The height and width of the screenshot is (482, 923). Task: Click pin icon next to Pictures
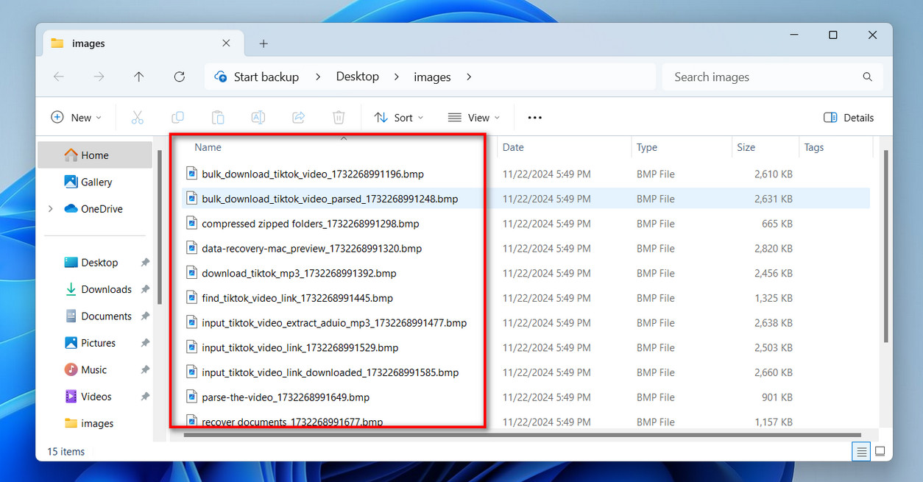(x=145, y=343)
